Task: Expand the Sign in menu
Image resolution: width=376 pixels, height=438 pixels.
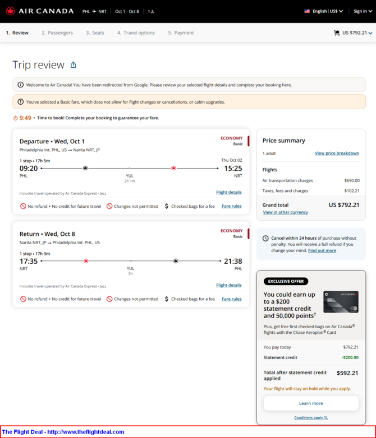Action: coord(363,11)
